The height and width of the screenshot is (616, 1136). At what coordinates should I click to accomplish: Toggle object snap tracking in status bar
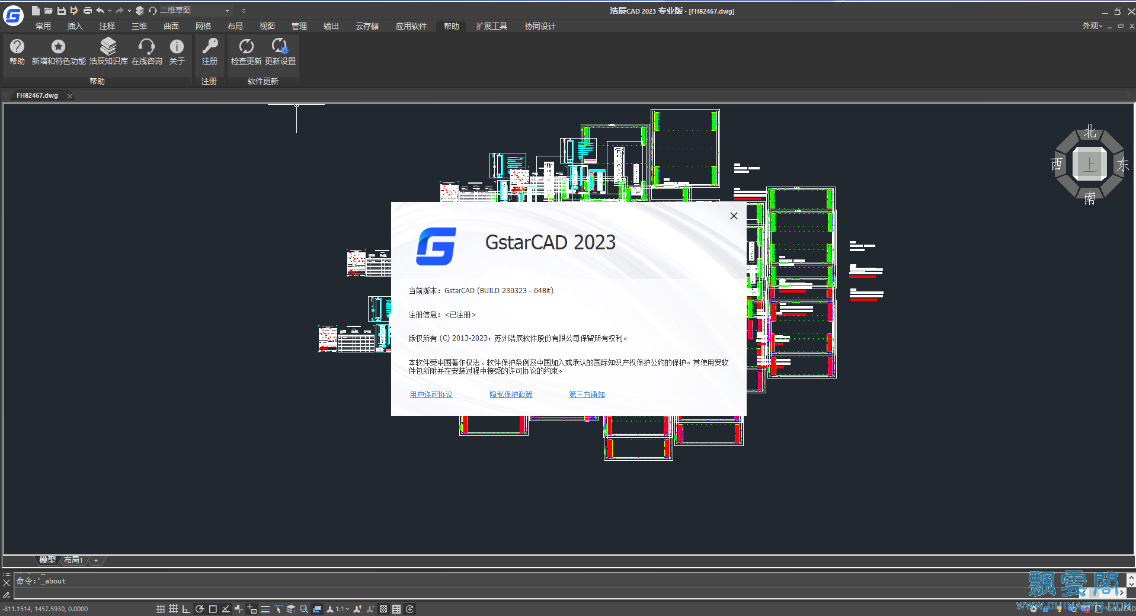(x=226, y=609)
